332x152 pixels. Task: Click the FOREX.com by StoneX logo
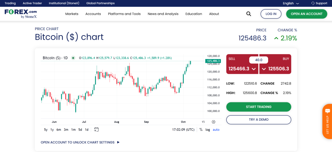21,14
